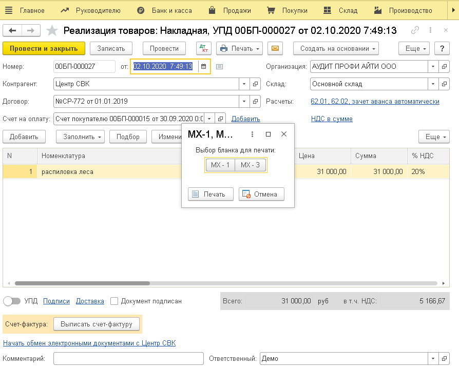Click the Дт/Кт postings icon
The width and height of the screenshot is (459, 367).
[x=204, y=49]
